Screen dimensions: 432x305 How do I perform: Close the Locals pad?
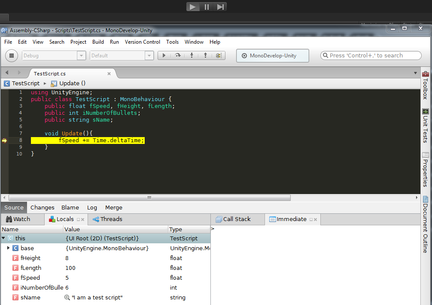click(82, 220)
